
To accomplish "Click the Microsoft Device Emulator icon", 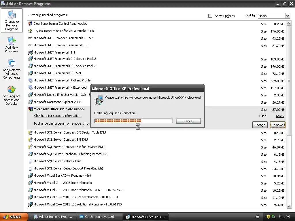I will [x=30, y=95].
